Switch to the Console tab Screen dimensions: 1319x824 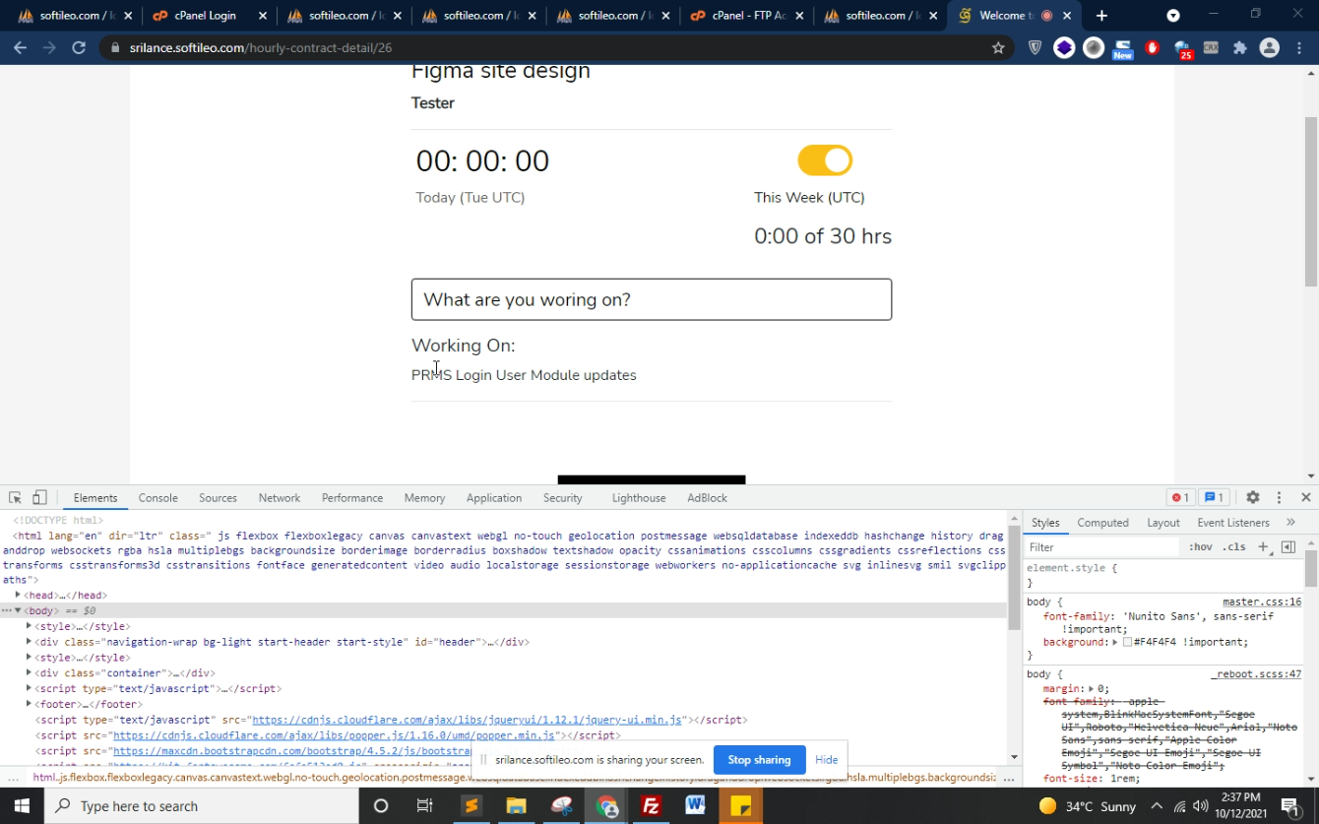157,498
